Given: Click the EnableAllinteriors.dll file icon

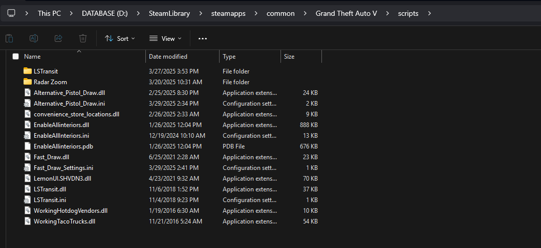Looking at the screenshot, I should [28, 125].
